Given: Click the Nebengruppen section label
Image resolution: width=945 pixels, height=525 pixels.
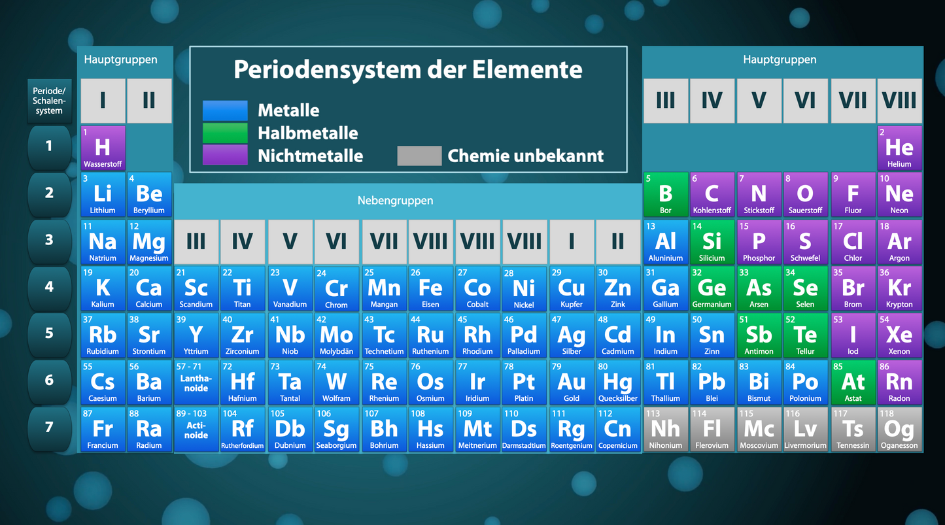Looking at the screenshot, I should pyautogui.click(x=395, y=201).
